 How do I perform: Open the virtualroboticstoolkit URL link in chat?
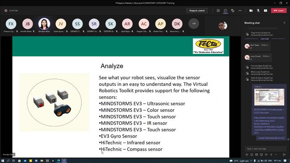(269, 125)
